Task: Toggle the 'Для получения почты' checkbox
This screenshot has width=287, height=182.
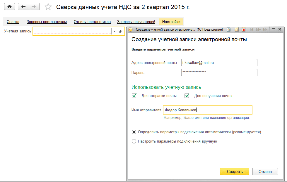Action: [187, 96]
